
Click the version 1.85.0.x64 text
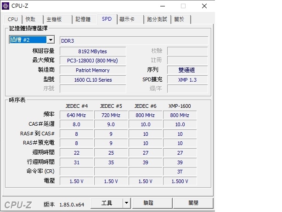click(72, 205)
